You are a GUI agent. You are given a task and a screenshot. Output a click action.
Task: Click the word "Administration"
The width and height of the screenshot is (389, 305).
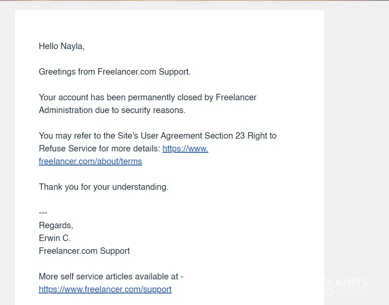pos(65,110)
